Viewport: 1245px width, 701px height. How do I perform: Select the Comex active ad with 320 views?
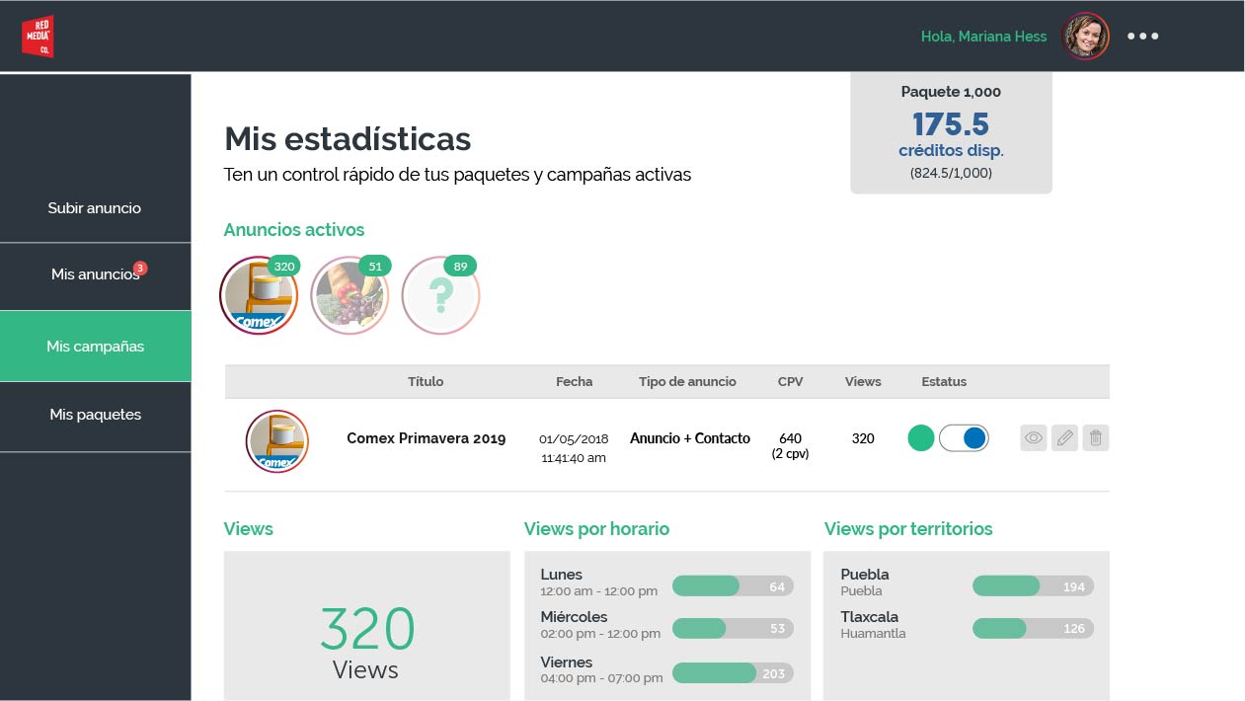(259, 296)
